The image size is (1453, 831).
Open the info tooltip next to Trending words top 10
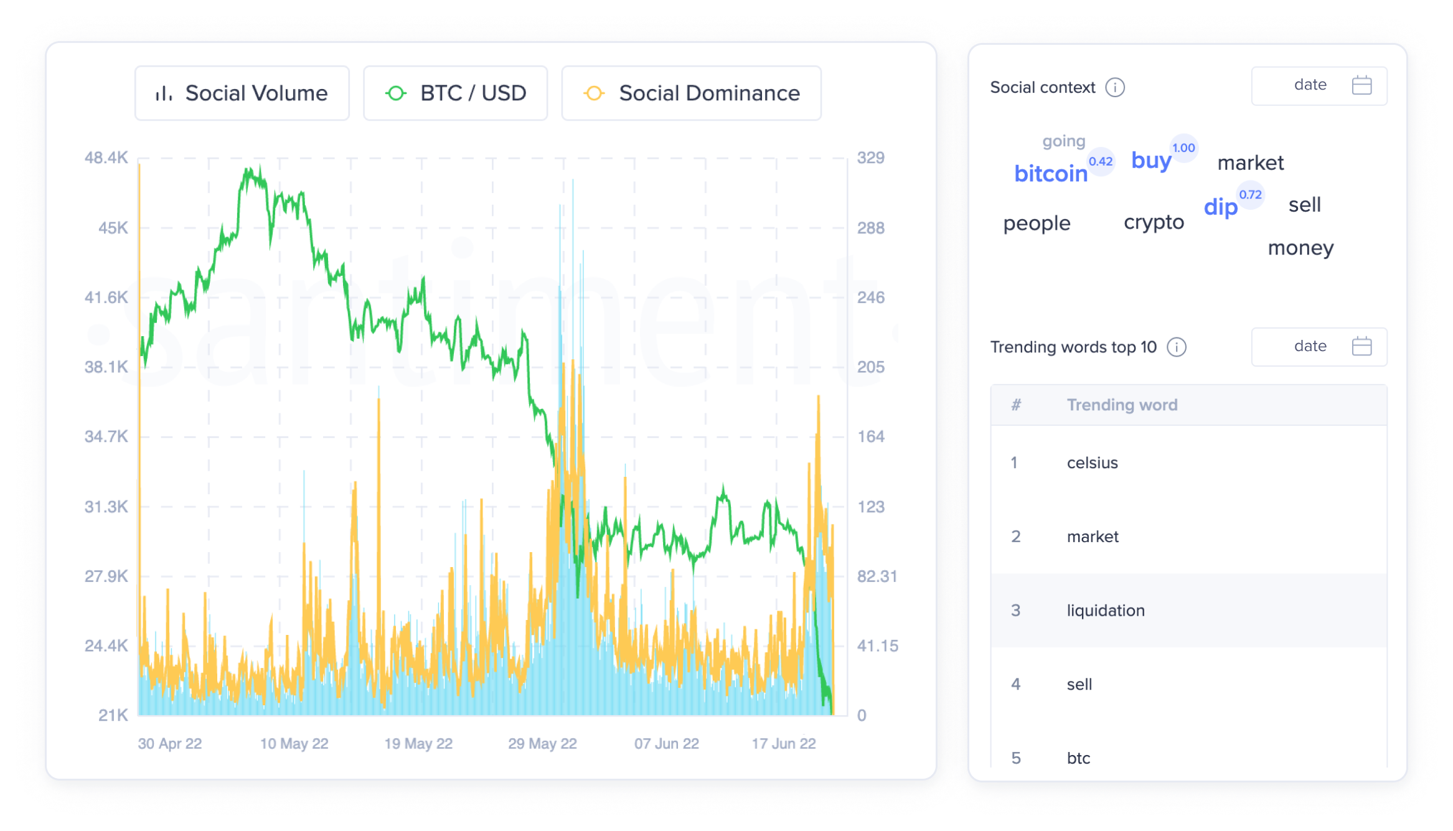pyautogui.click(x=1177, y=347)
